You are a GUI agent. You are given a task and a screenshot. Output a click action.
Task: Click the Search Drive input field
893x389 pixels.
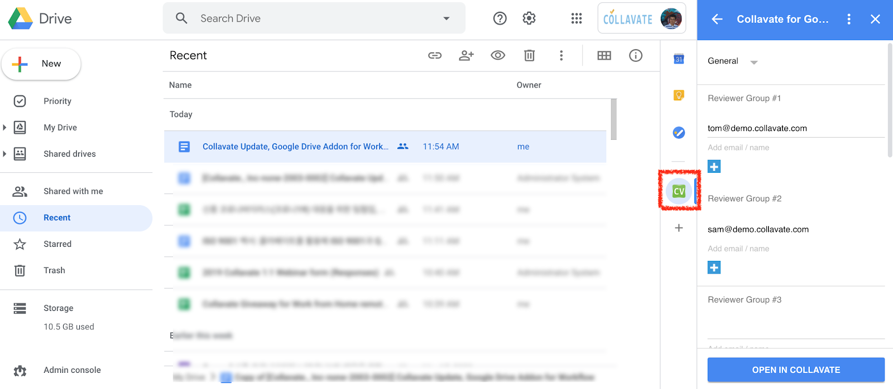(x=314, y=18)
